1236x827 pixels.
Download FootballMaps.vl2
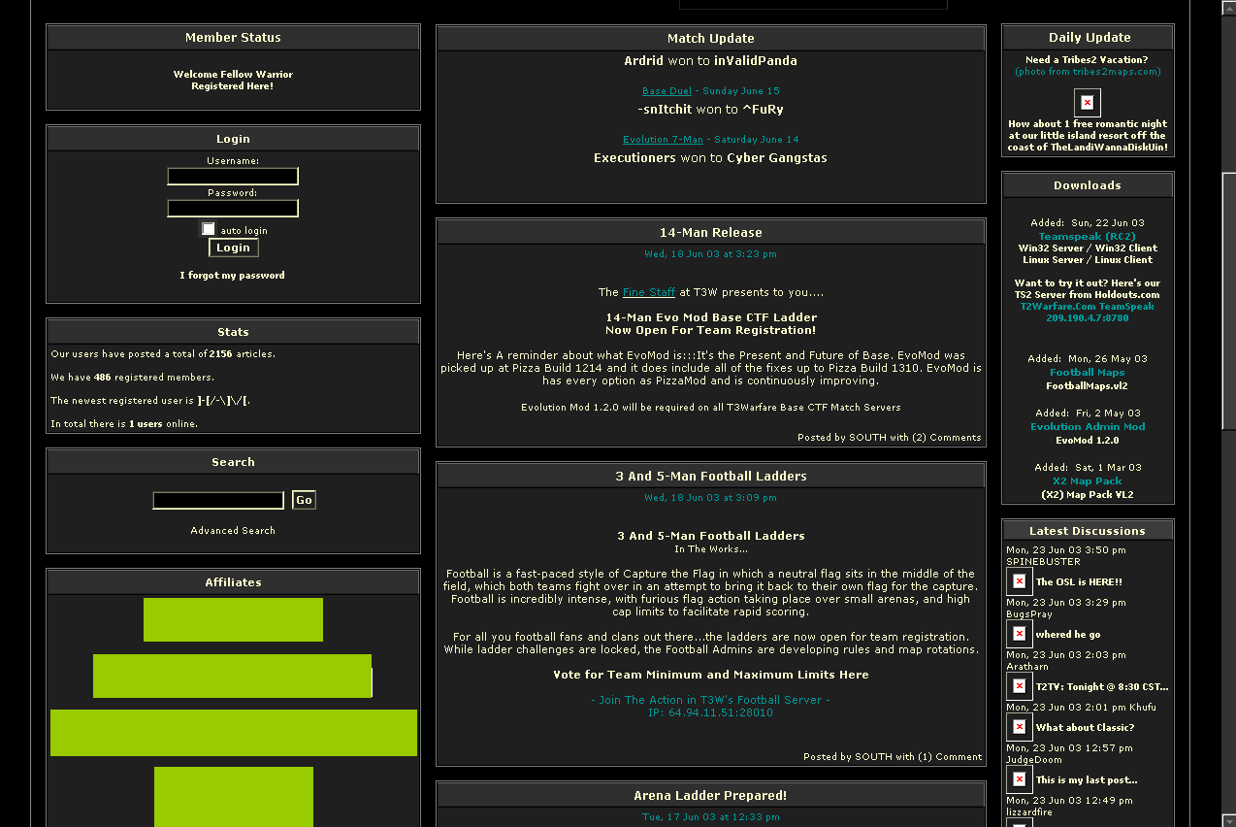click(x=1087, y=386)
